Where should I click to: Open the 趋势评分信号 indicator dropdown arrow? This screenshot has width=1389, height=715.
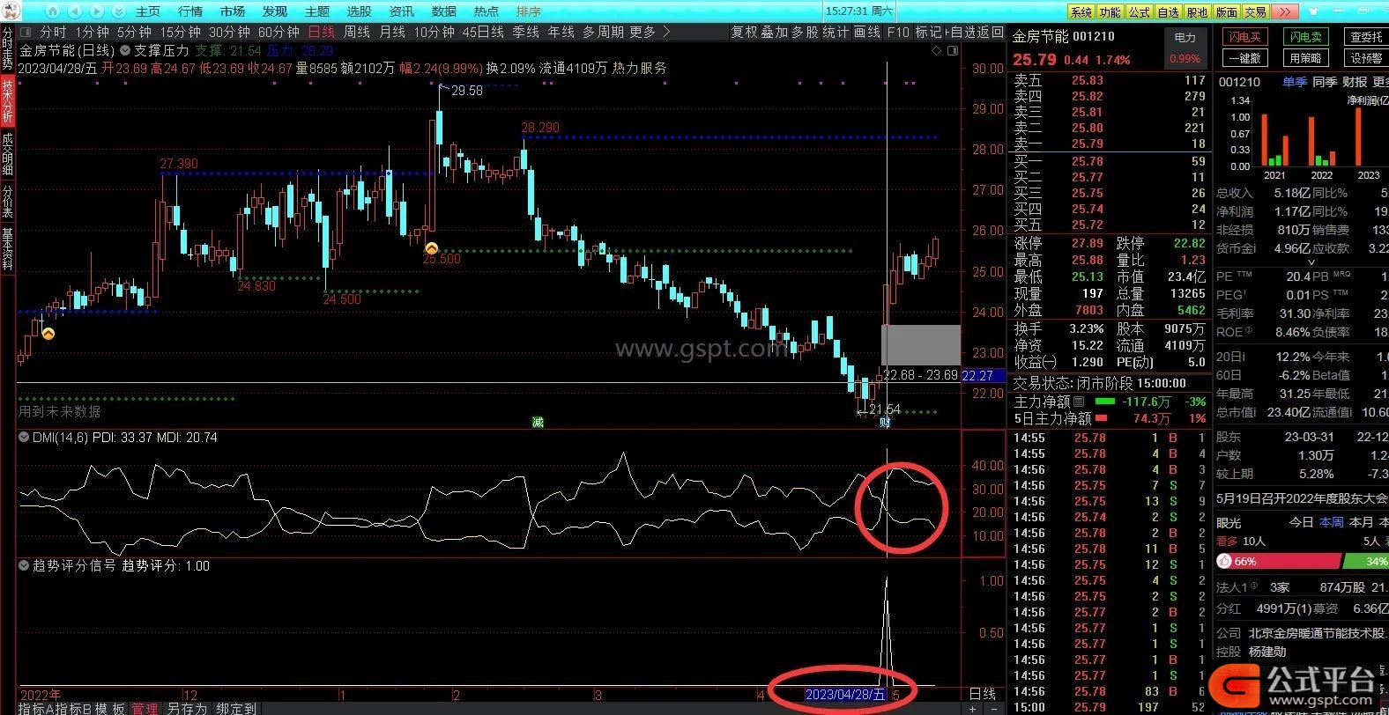click(24, 566)
